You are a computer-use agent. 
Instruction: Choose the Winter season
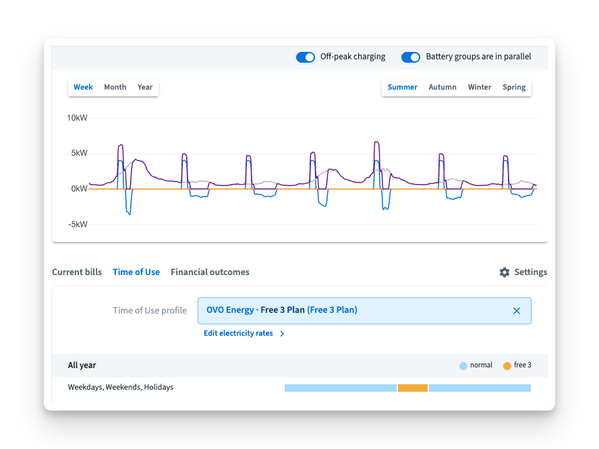480,88
